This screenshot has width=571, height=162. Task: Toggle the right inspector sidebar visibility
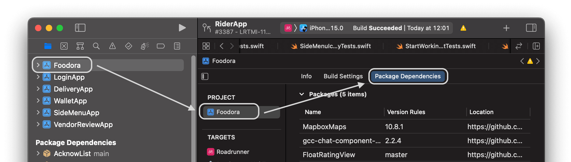531,28
